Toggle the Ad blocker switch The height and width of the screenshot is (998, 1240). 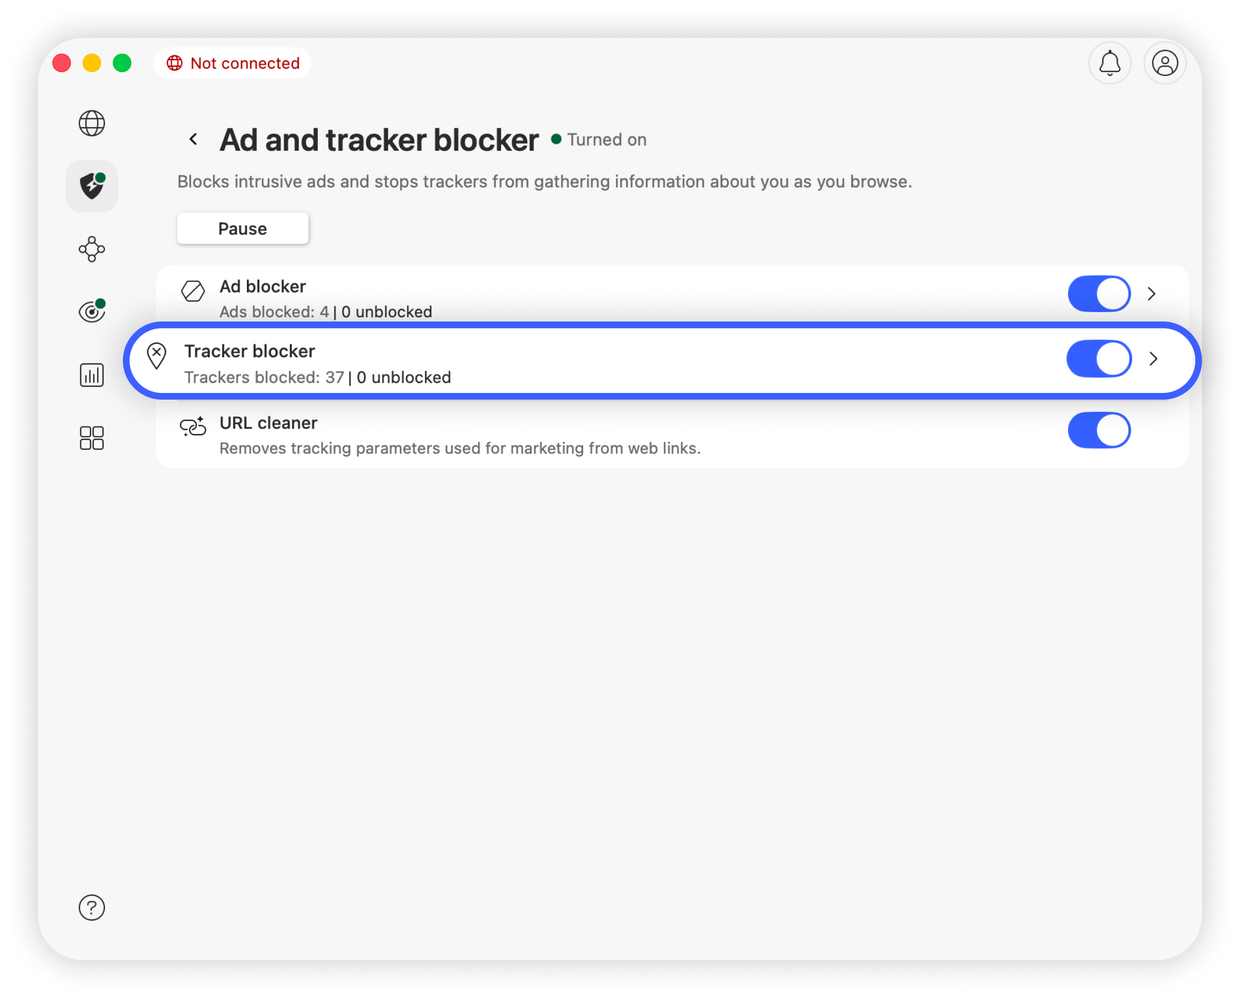[x=1099, y=294]
